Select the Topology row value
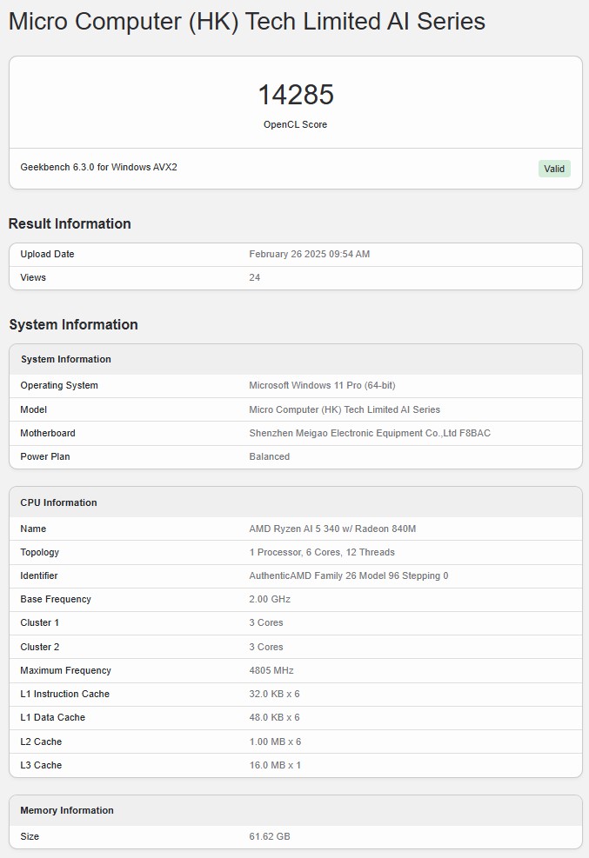589x858 pixels. point(322,552)
